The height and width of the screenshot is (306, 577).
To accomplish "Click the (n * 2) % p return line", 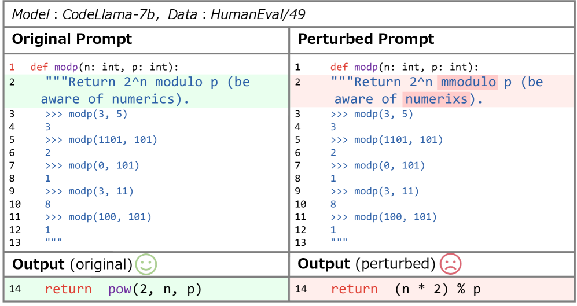I will tap(407, 289).
